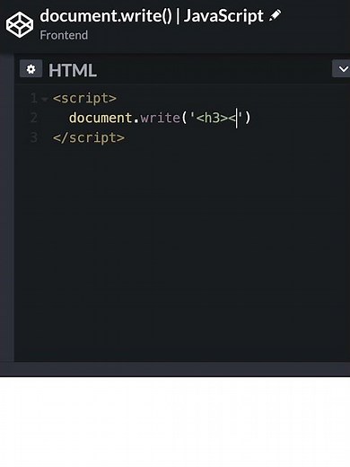This screenshot has width=350, height=467.
Task: Select the HTML panel heading
Action: [73, 70]
